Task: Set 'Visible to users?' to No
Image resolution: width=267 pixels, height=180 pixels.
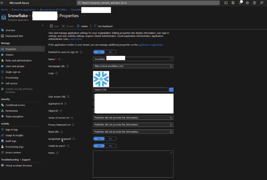Action: [111, 146]
